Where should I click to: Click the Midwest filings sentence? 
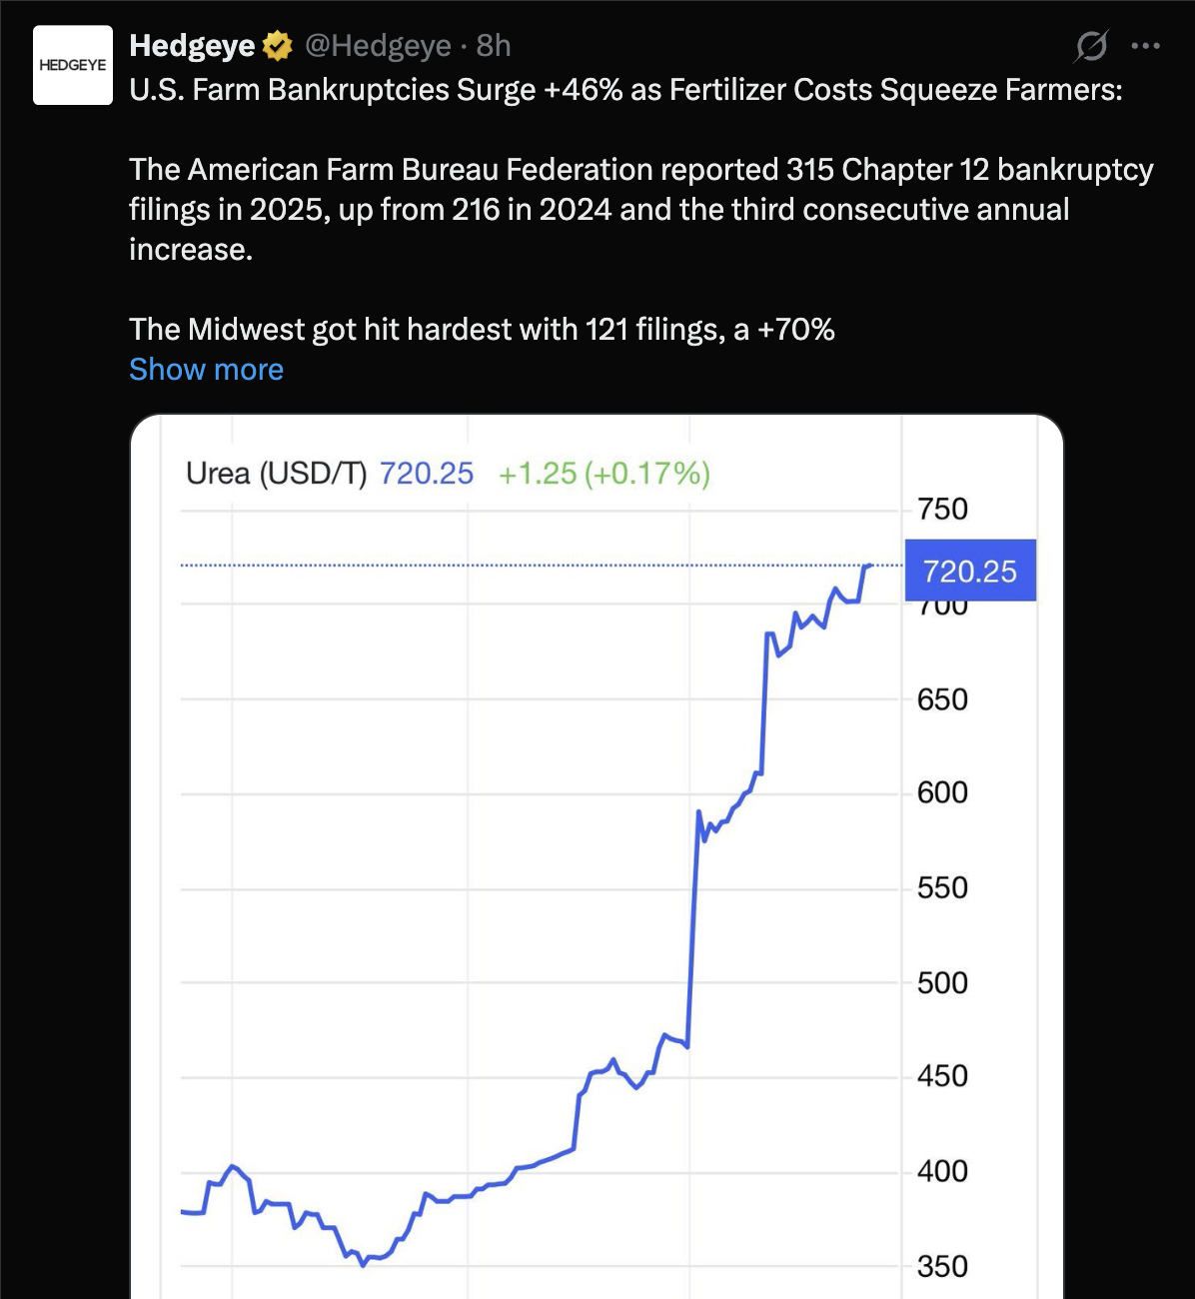click(x=482, y=330)
